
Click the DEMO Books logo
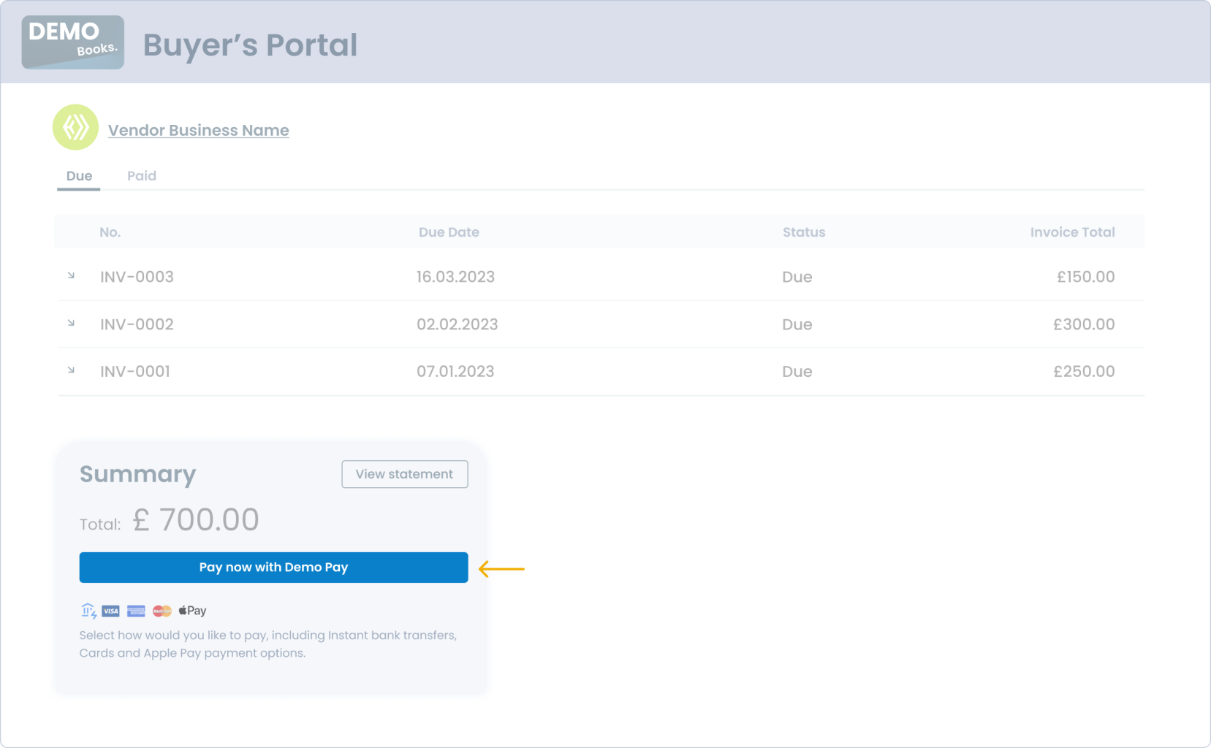(72, 42)
